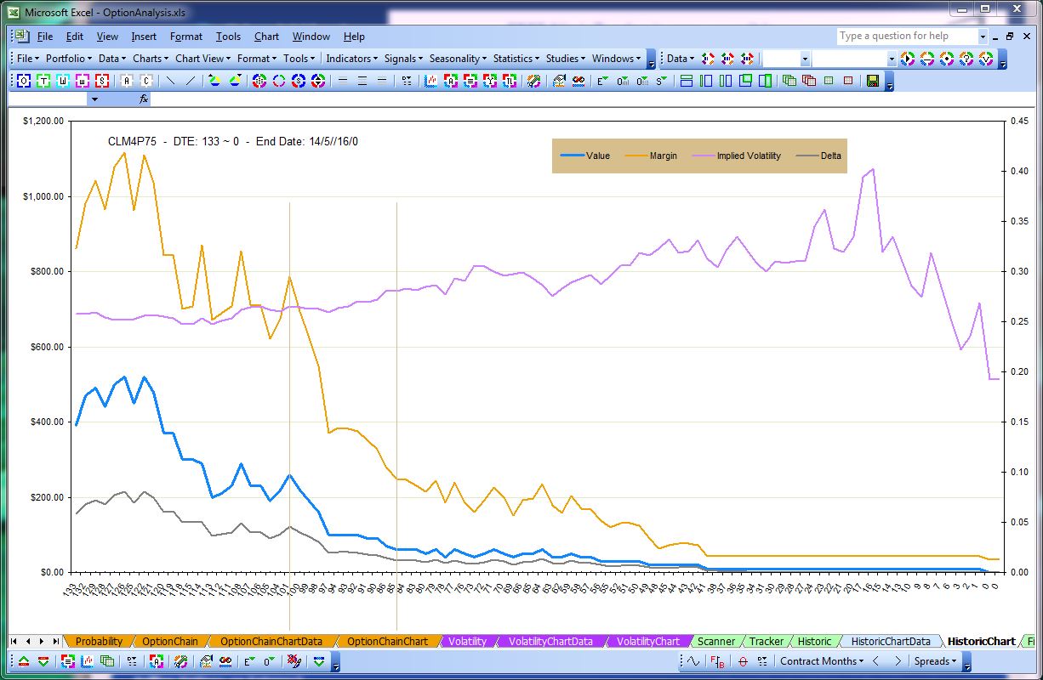Click the Data button in the right toolbar
The width and height of the screenshot is (1043, 680).
pos(680,59)
